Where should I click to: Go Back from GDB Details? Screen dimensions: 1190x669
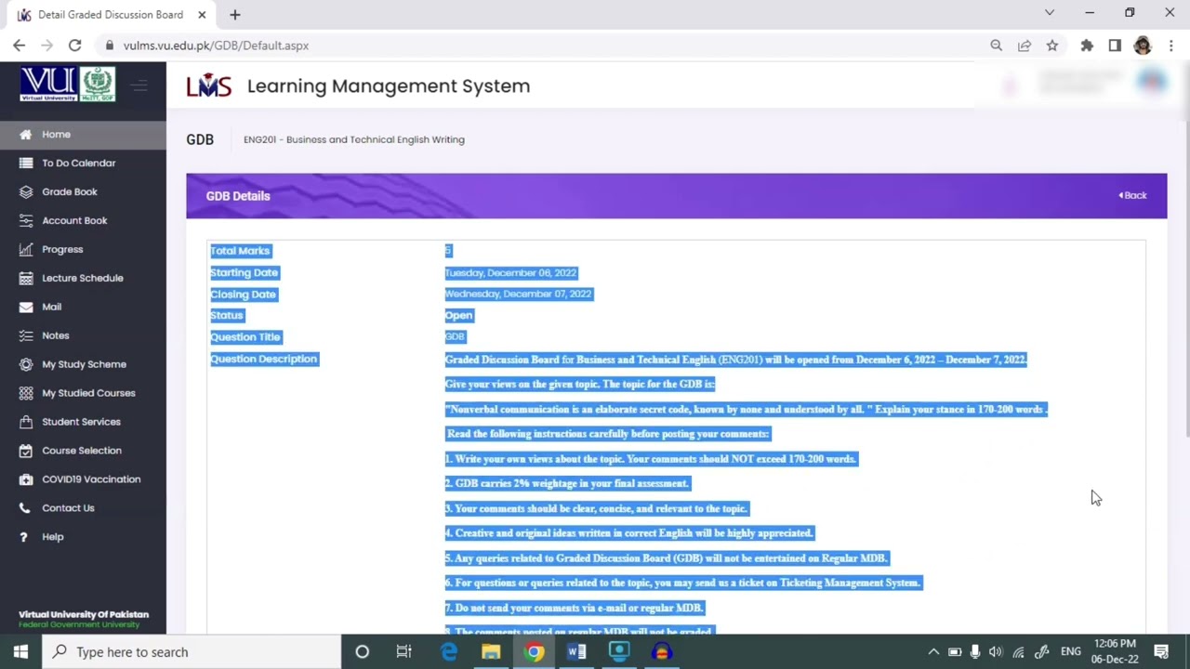tap(1132, 195)
